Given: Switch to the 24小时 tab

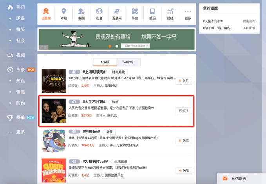Looking at the screenshot, I should tap(128, 62).
